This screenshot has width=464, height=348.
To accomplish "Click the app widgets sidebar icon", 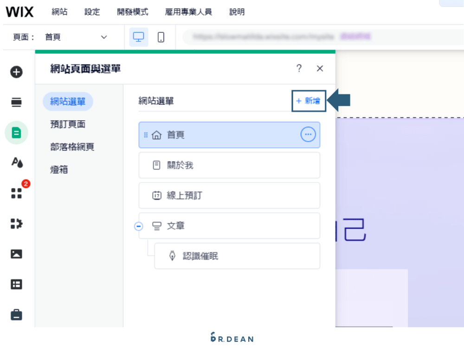I will 17,224.
